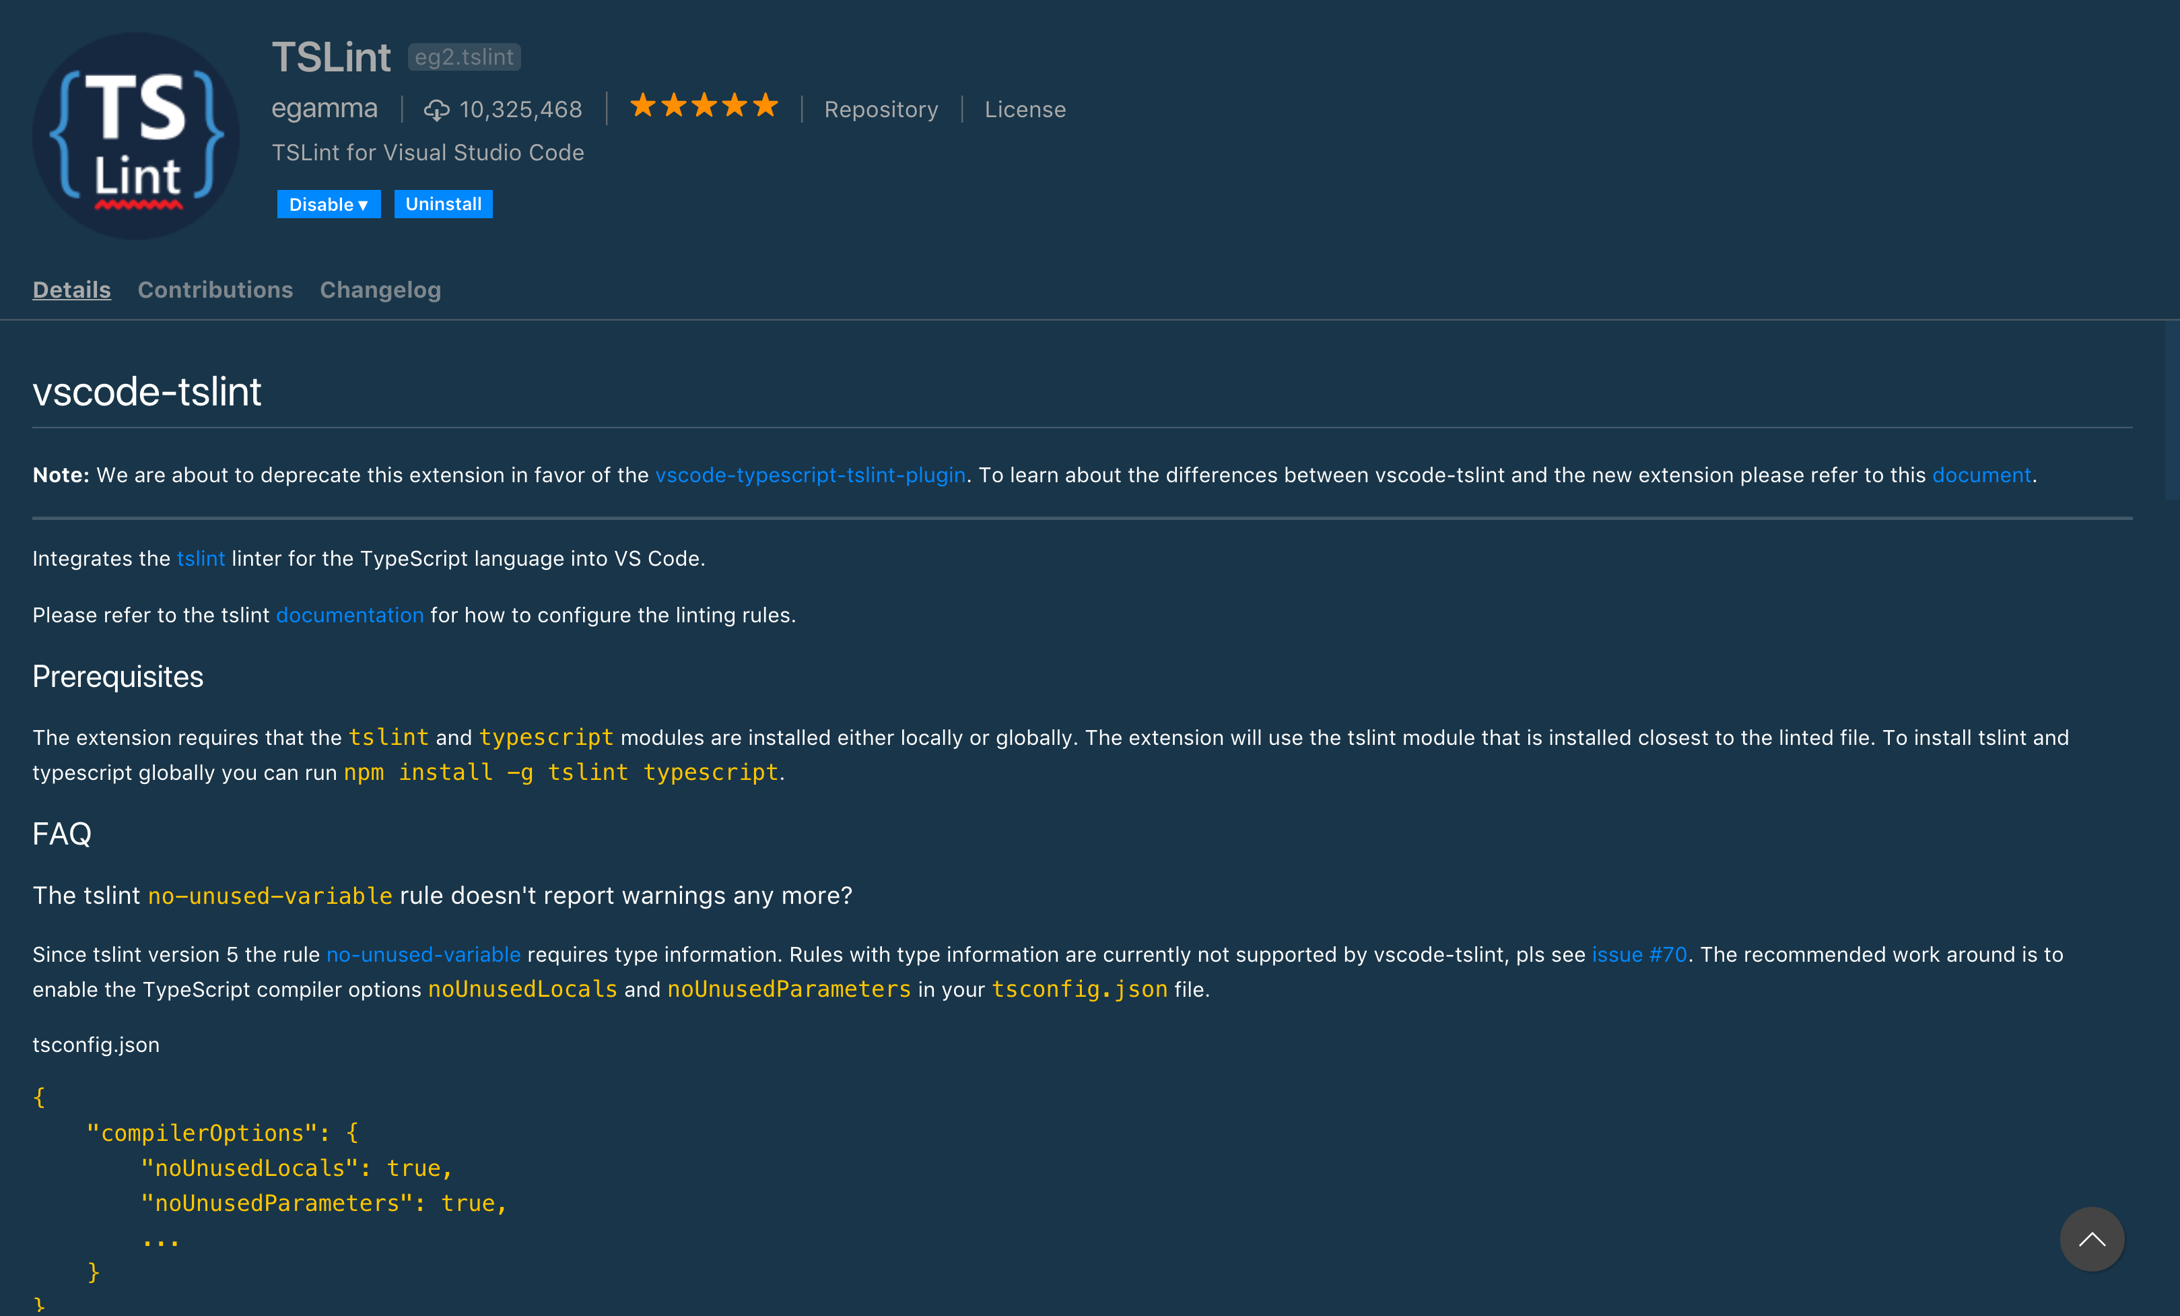Uninstall the TSLint extension

click(443, 203)
